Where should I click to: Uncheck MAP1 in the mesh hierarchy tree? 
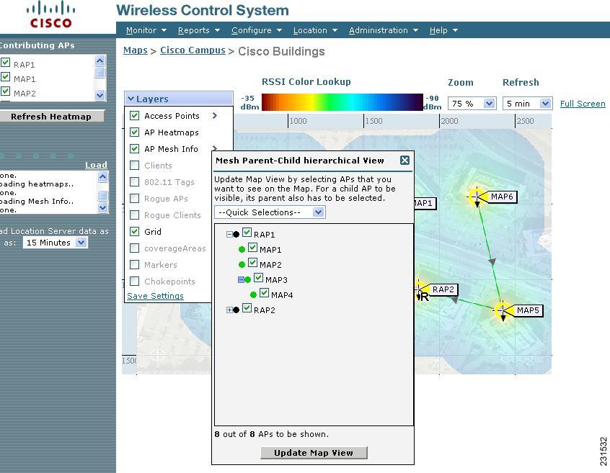pos(252,248)
